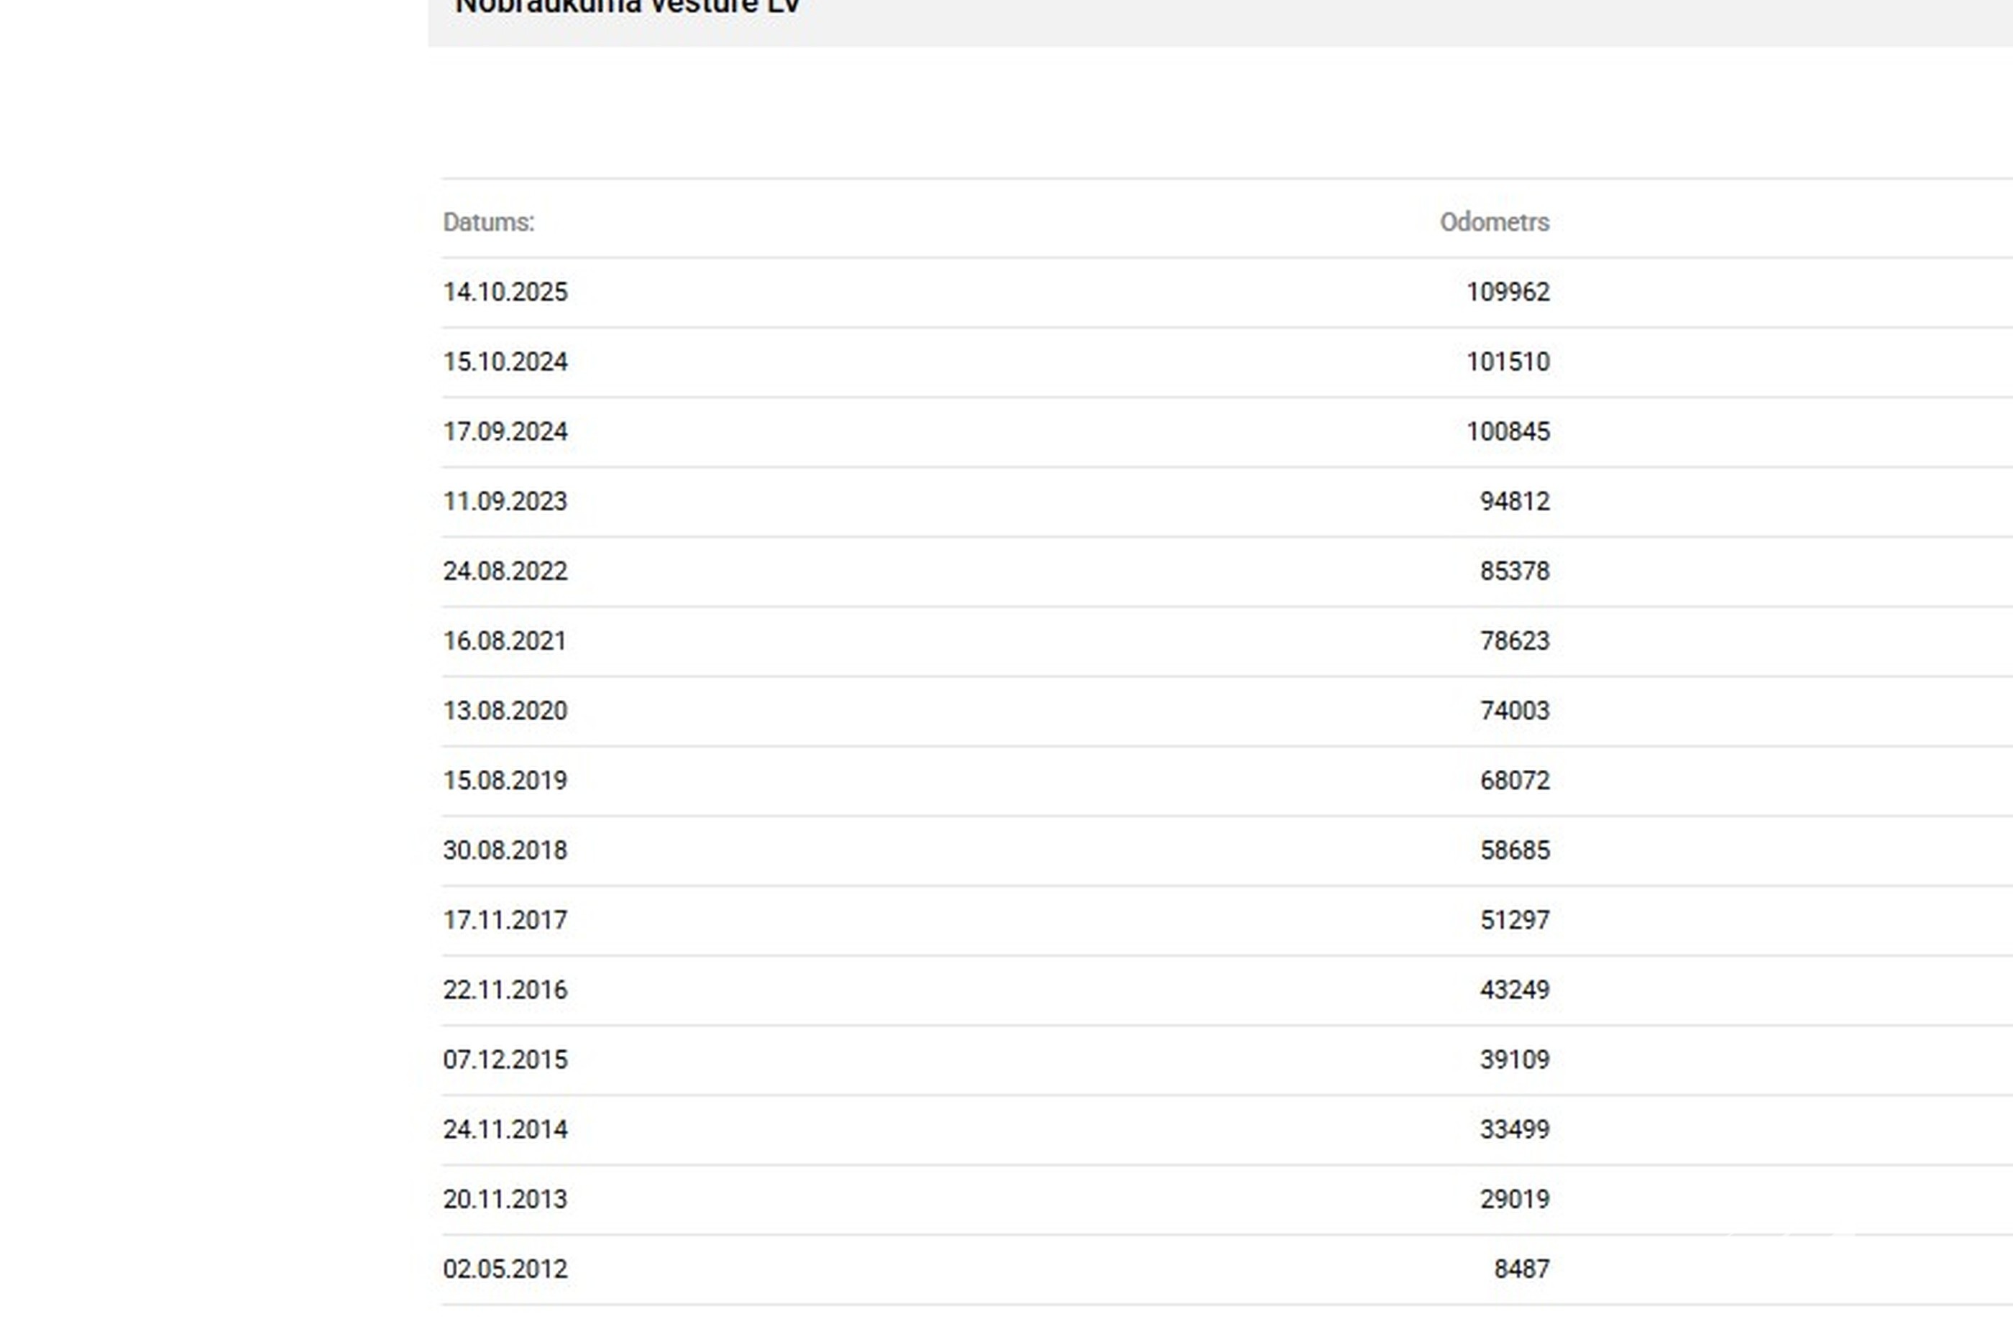Select the 16.08.2021 date row
2013x1342 pixels.
pyautogui.click(x=505, y=641)
